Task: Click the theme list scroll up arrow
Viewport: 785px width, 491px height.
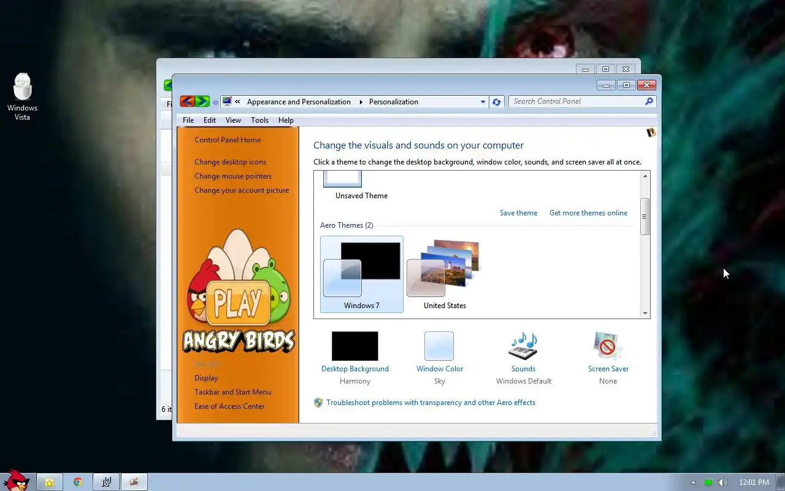Action: (x=645, y=176)
